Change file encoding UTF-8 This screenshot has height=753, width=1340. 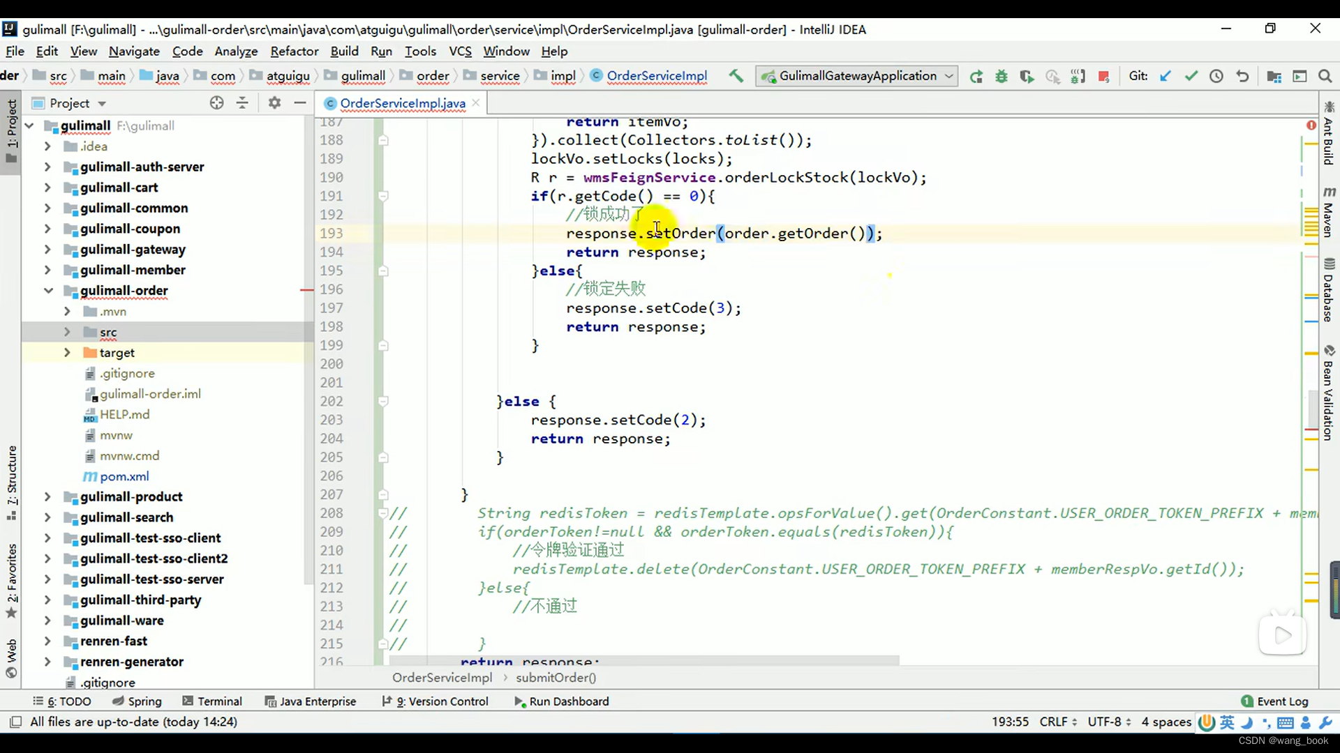(x=1110, y=722)
